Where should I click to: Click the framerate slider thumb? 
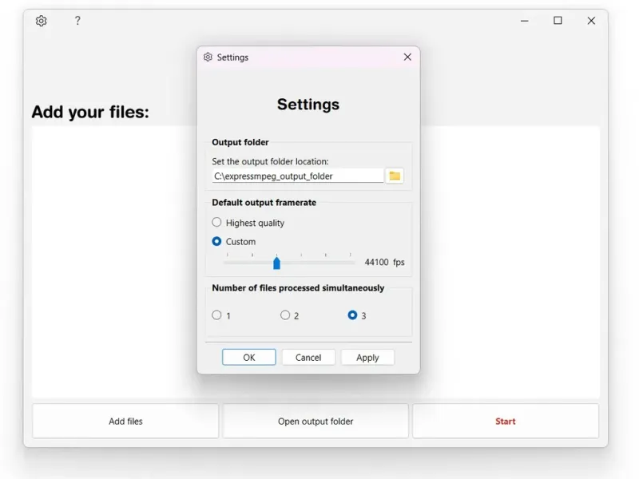click(x=276, y=263)
